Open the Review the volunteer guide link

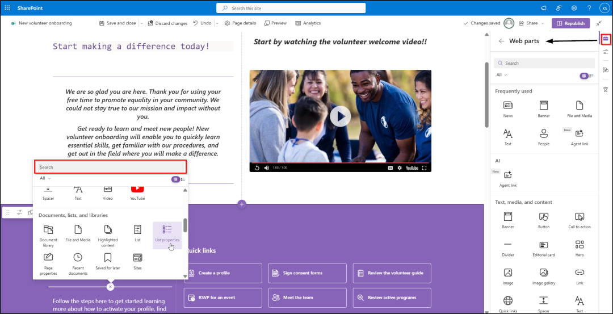pyautogui.click(x=392, y=273)
